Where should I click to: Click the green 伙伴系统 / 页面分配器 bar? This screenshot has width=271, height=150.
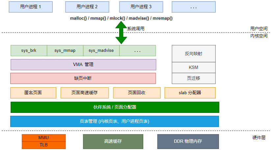tap(115, 107)
